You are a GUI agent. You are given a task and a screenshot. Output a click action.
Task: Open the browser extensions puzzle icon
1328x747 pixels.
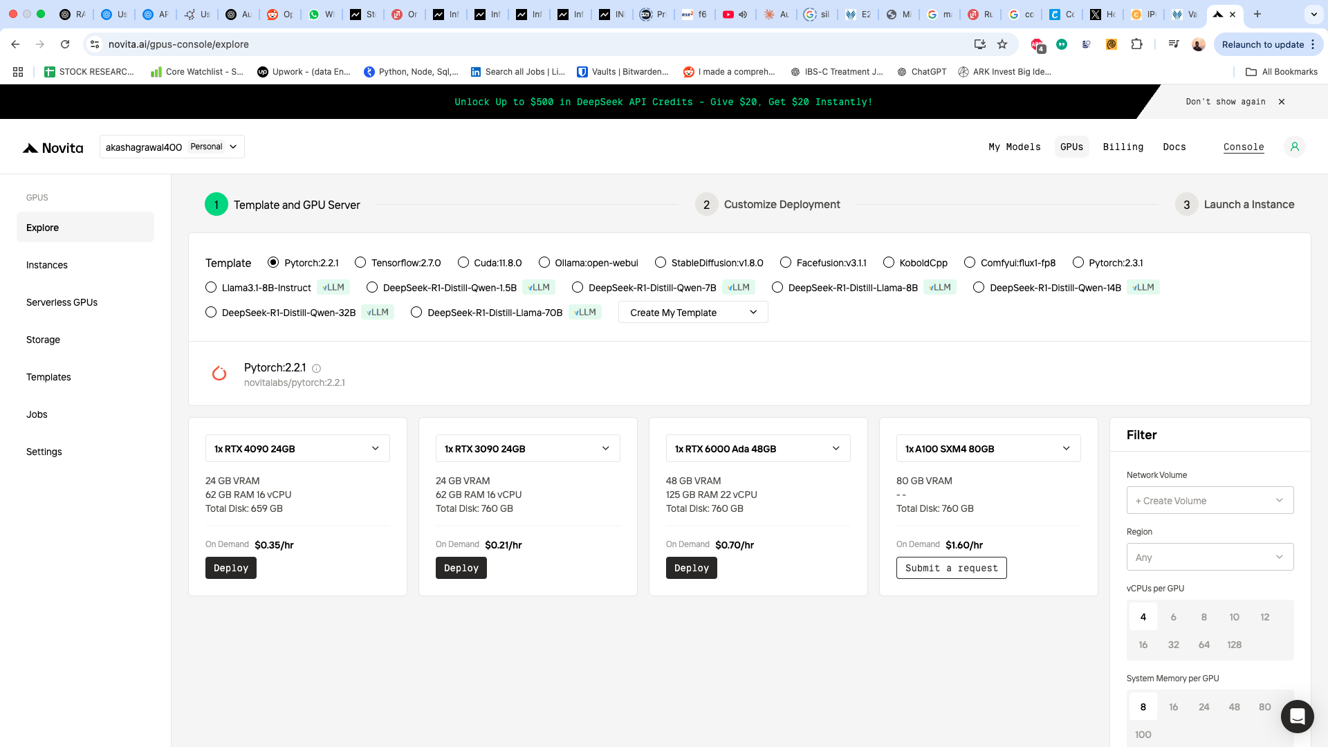pyautogui.click(x=1136, y=44)
